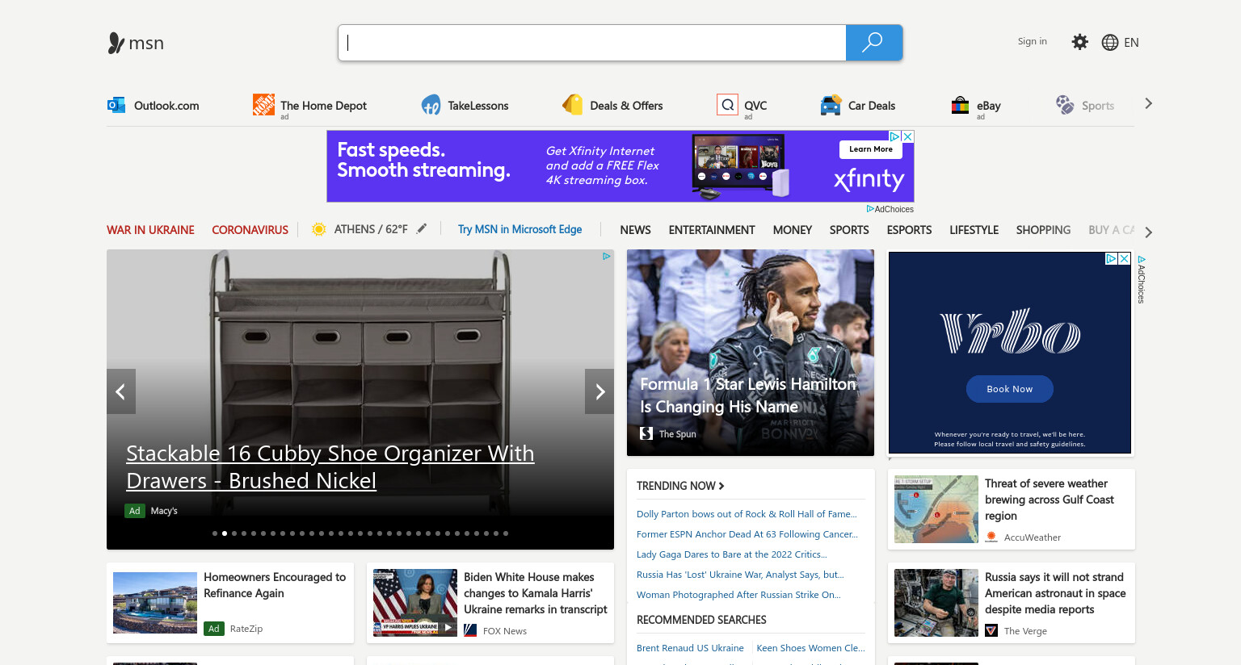Click the Car Deals car icon
The height and width of the screenshot is (665, 1241).
click(831, 105)
